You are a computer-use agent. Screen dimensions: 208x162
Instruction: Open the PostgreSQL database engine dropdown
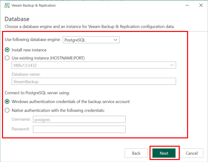(91, 40)
